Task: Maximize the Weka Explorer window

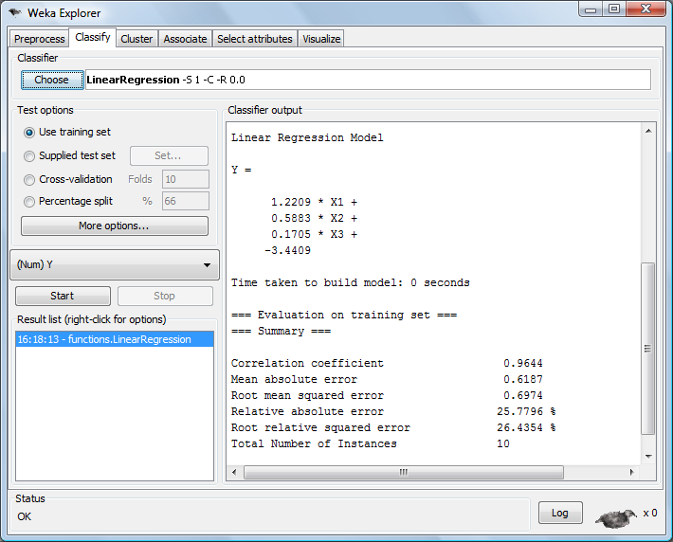Action: [x=614, y=9]
